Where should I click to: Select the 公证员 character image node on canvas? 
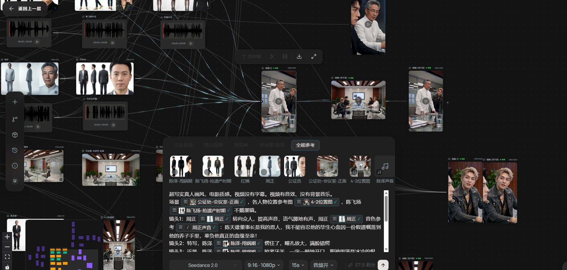click(105, 78)
